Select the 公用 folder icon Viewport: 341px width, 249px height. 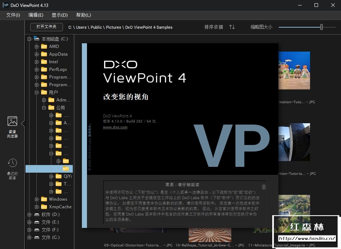pyautogui.click(x=51, y=108)
